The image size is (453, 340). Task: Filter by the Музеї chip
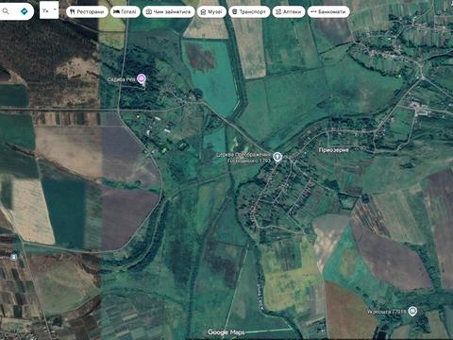coord(211,12)
